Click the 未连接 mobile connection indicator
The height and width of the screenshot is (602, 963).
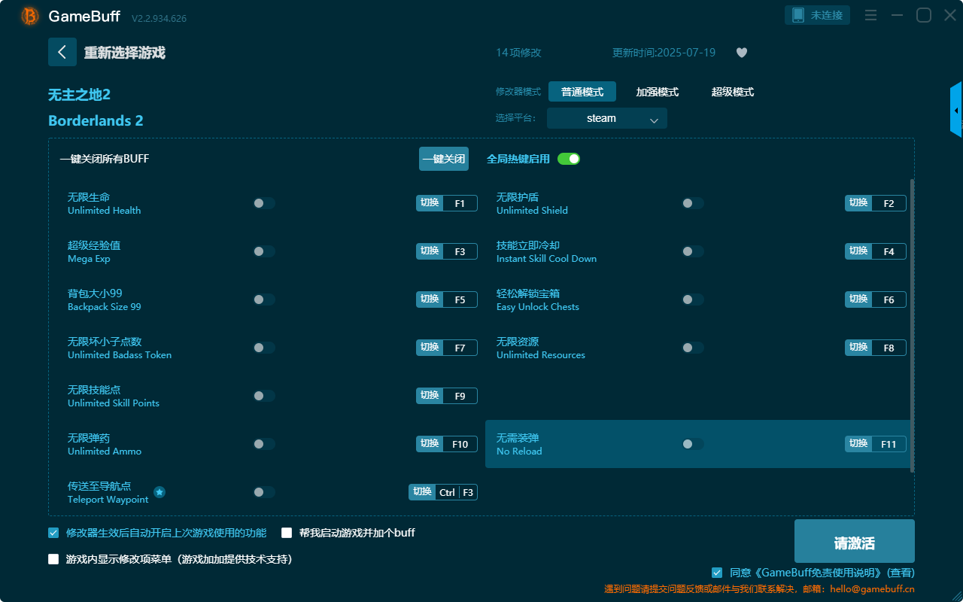point(817,14)
